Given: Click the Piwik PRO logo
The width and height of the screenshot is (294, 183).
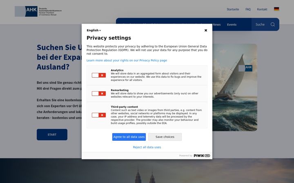Looking at the screenshot, I should click(202, 155).
